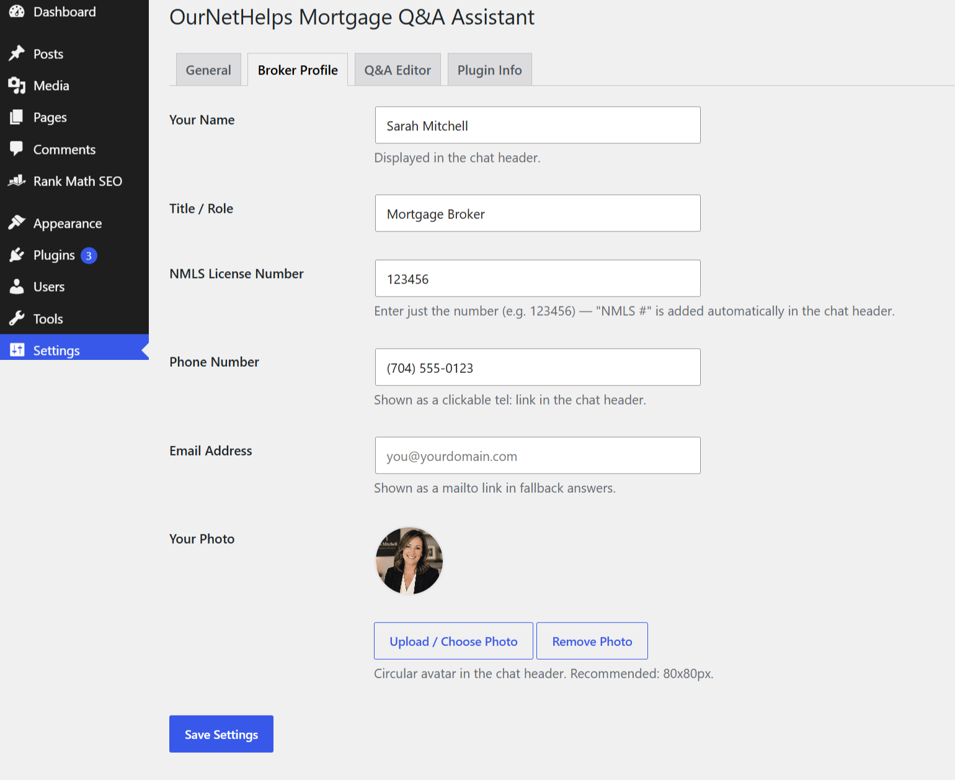955x780 pixels.
Task: Click the Comments speech bubble icon
Action: coord(17,149)
